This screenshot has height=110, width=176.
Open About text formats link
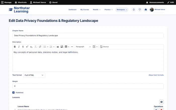(156, 75)
